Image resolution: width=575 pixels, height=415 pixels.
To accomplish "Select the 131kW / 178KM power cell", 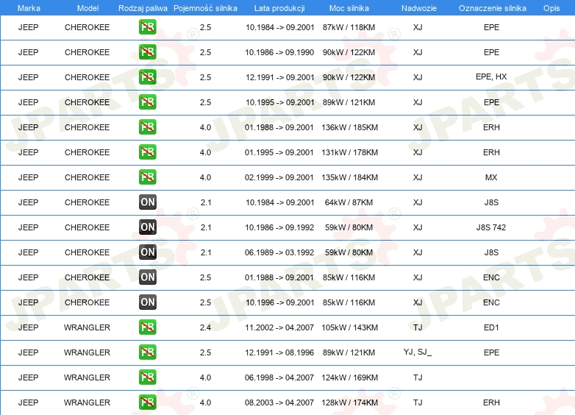I will 349,152.
